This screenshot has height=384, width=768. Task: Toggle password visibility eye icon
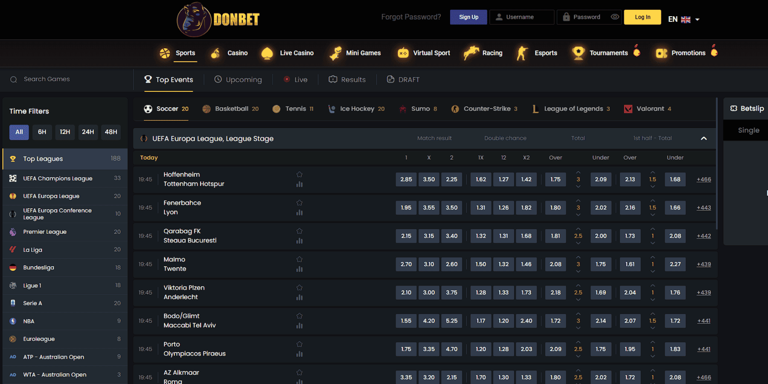click(615, 17)
